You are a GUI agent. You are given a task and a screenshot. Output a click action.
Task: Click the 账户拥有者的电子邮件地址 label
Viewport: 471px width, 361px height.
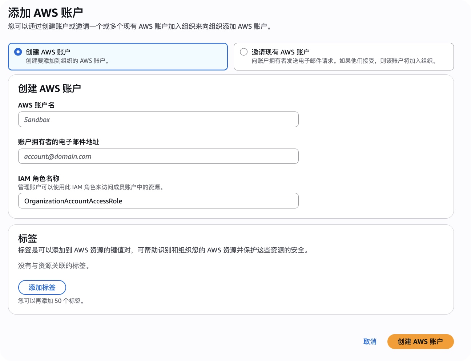point(59,142)
